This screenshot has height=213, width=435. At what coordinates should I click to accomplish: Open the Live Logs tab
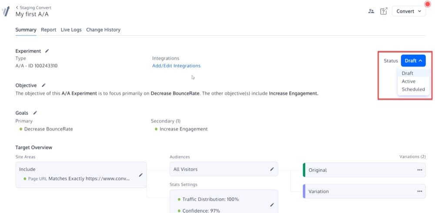tap(71, 30)
